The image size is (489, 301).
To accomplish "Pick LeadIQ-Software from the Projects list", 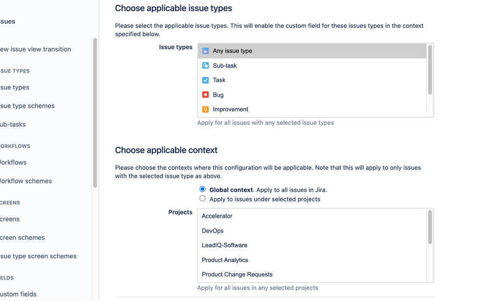I will pyautogui.click(x=224, y=245).
